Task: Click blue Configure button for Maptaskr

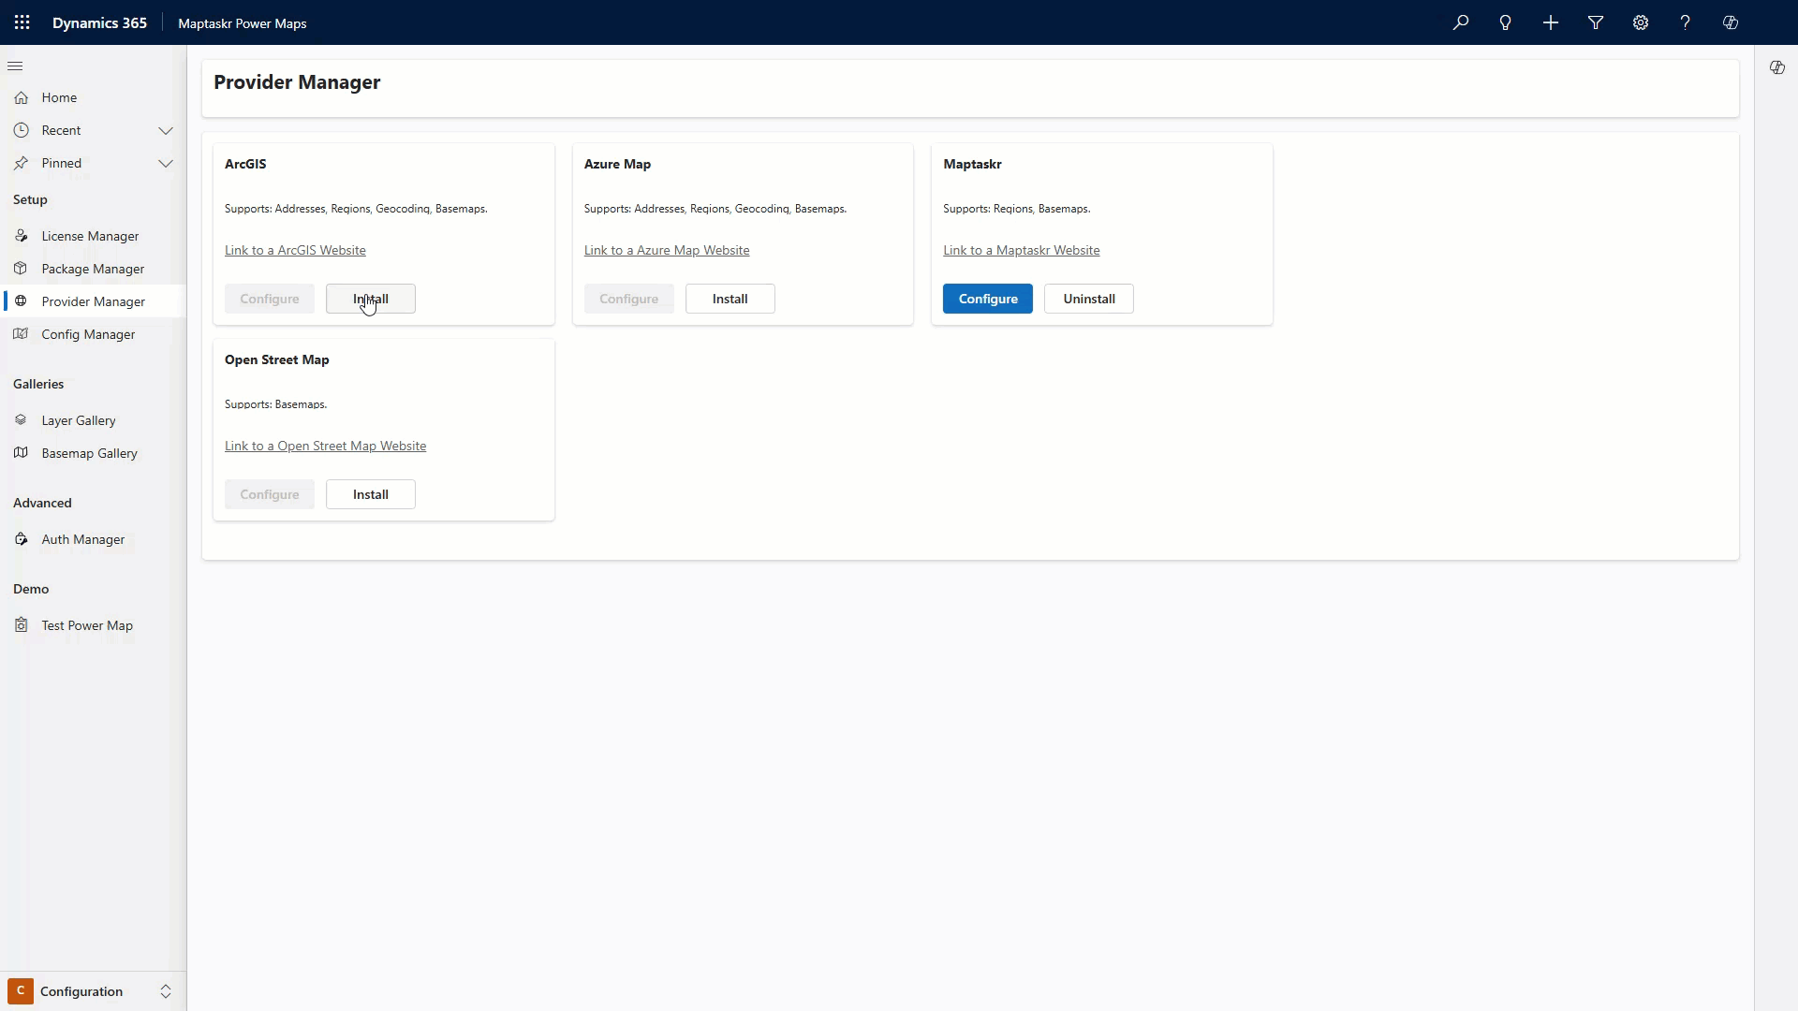Action: (x=987, y=299)
